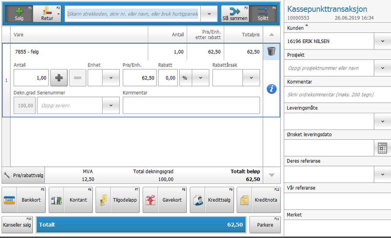This screenshot has width=391, height=238.
Task: Expand the barcode search dropdown
Action: 209,14
